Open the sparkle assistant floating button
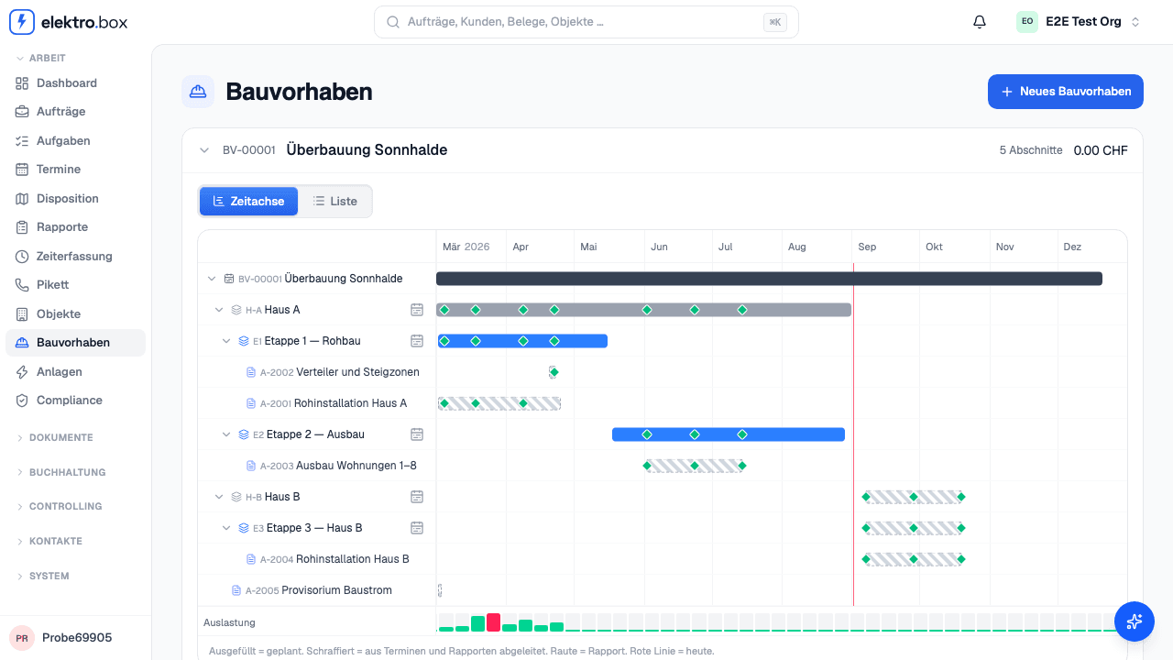The image size is (1173, 660). 1135,621
